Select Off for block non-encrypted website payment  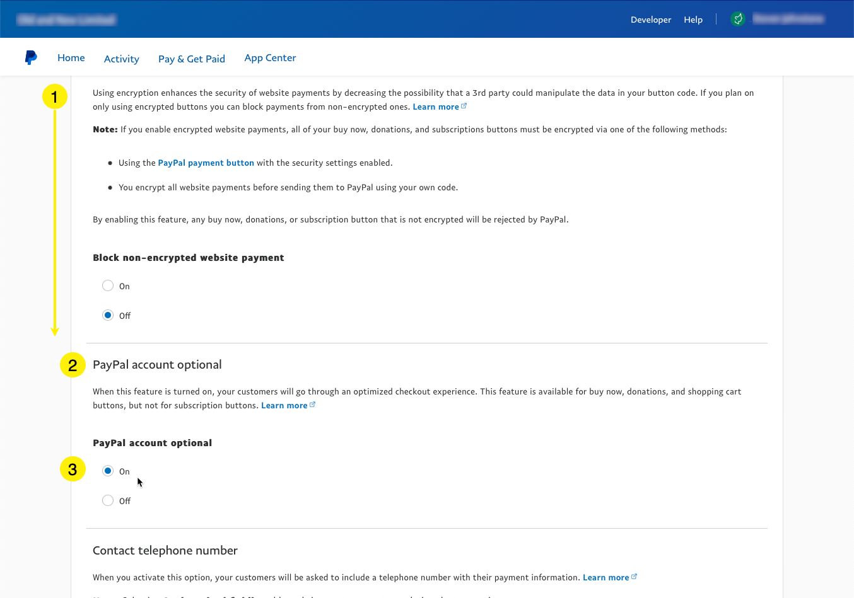pyautogui.click(x=108, y=315)
